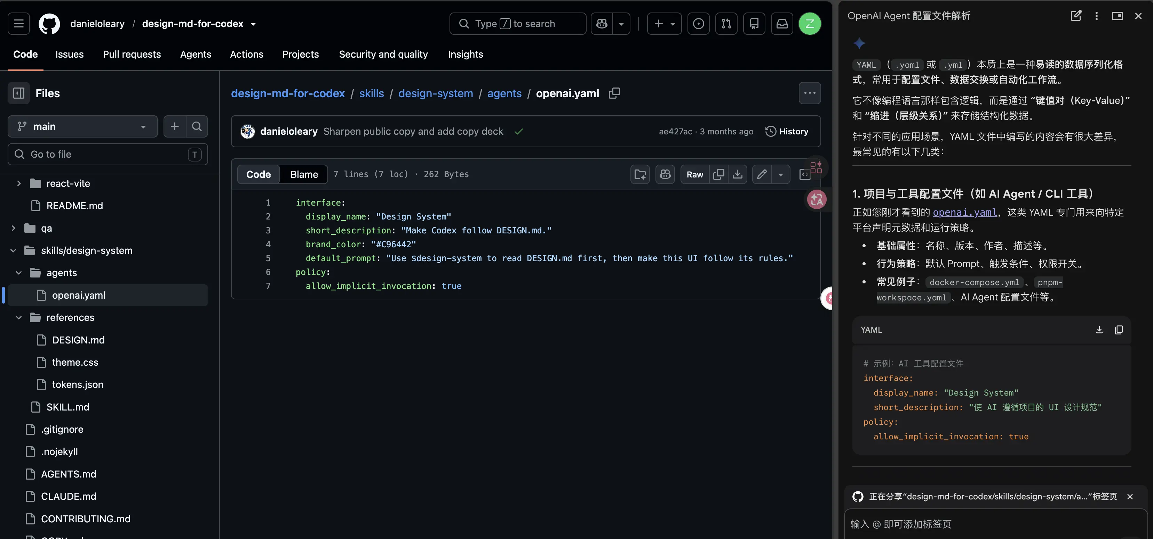Open the main branch selector
Viewport: 1153px width, 539px height.
click(x=83, y=126)
